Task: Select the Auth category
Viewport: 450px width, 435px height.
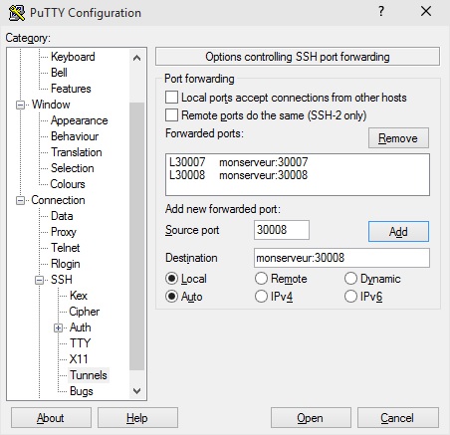Action: click(x=80, y=327)
